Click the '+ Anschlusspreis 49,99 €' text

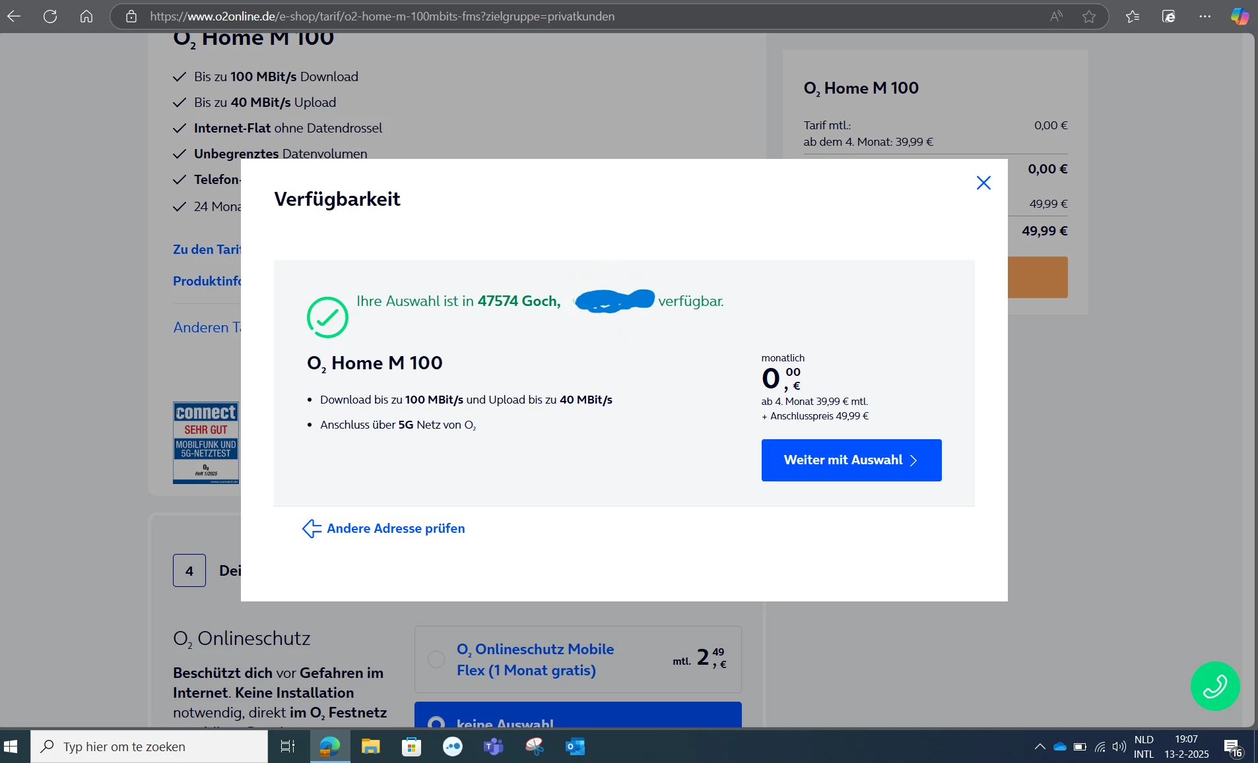point(815,416)
